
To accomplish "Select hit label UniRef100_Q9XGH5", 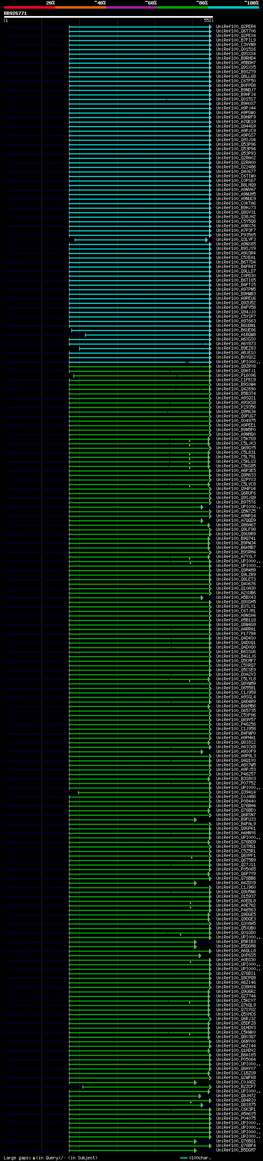I will click(x=236, y=602).
